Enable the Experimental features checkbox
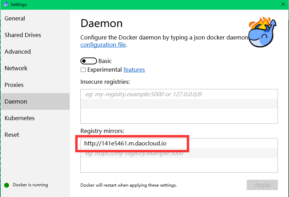Screen dimensions: 289x197 pos(83,70)
